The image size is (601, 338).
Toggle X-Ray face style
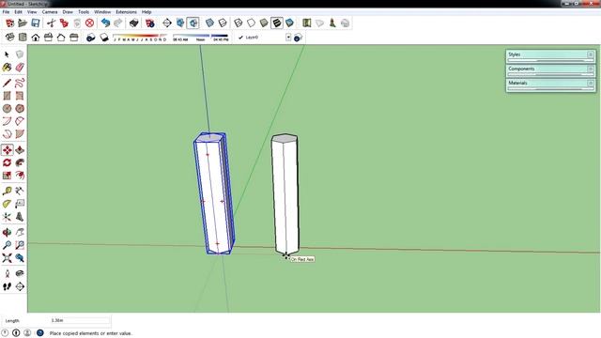pyautogui.click(x=209, y=23)
